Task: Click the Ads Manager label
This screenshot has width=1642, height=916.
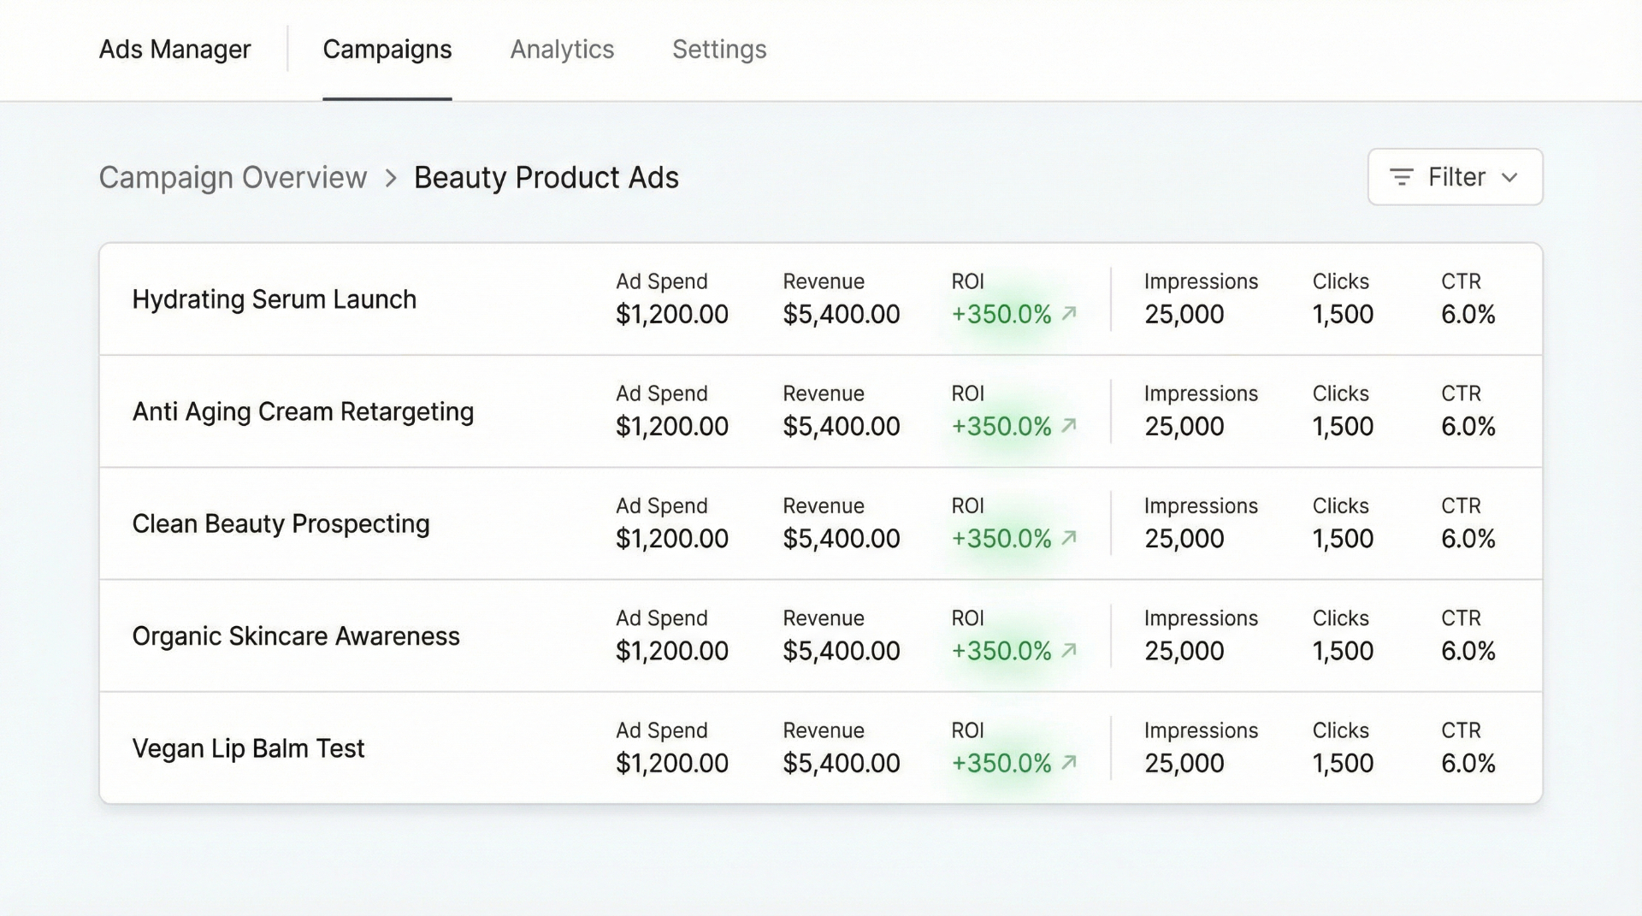Action: pos(175,49)
